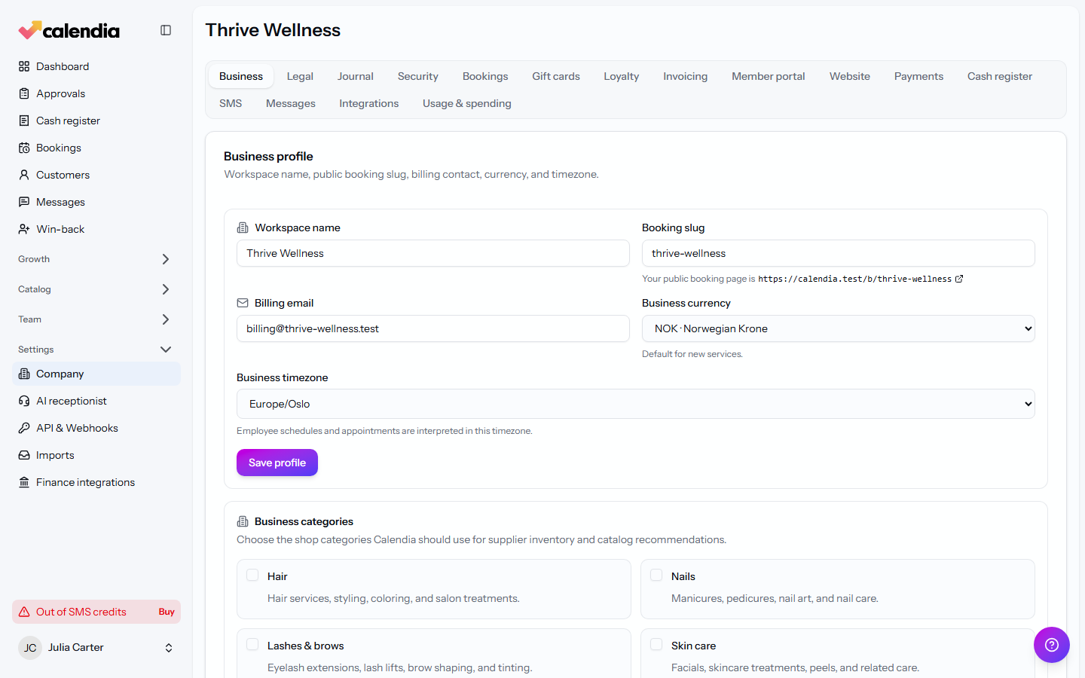1085x678 pixels.
Task: Click the Booking slug input field
Action: point(839,253)
